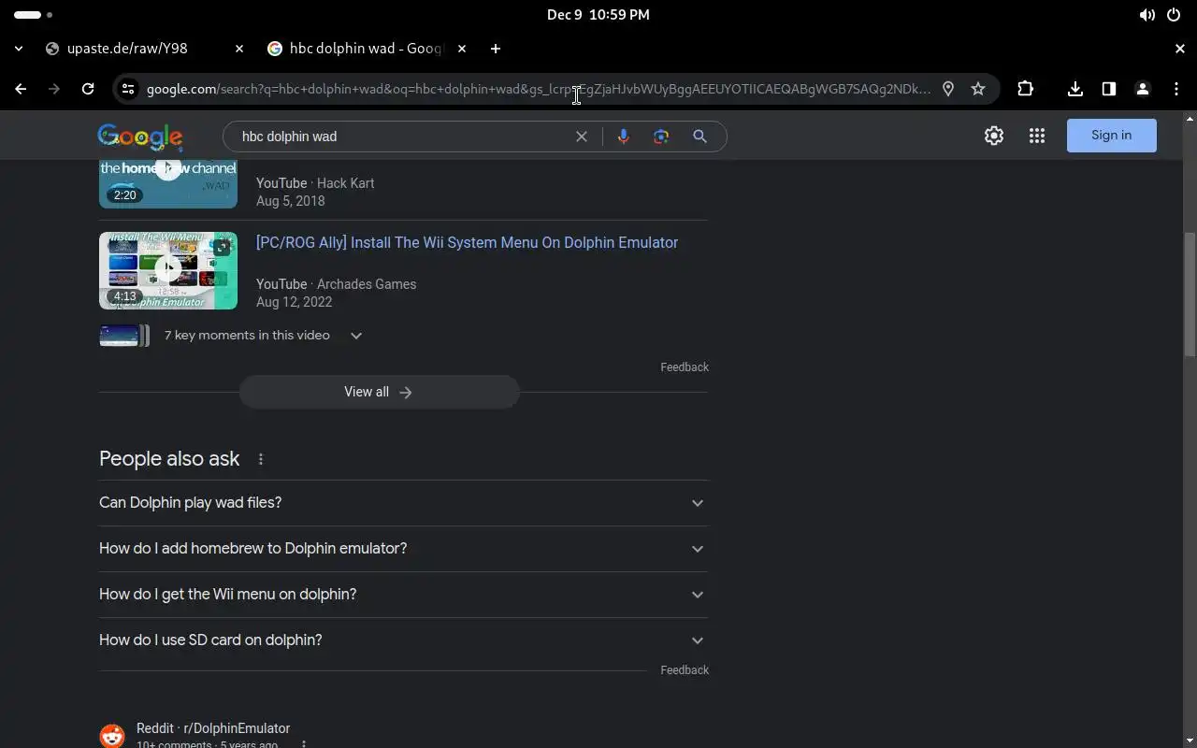Open the Reddit r/DolphinEmulator result
This screenshot has height=748, width=1197.
[x=213, y=728]
